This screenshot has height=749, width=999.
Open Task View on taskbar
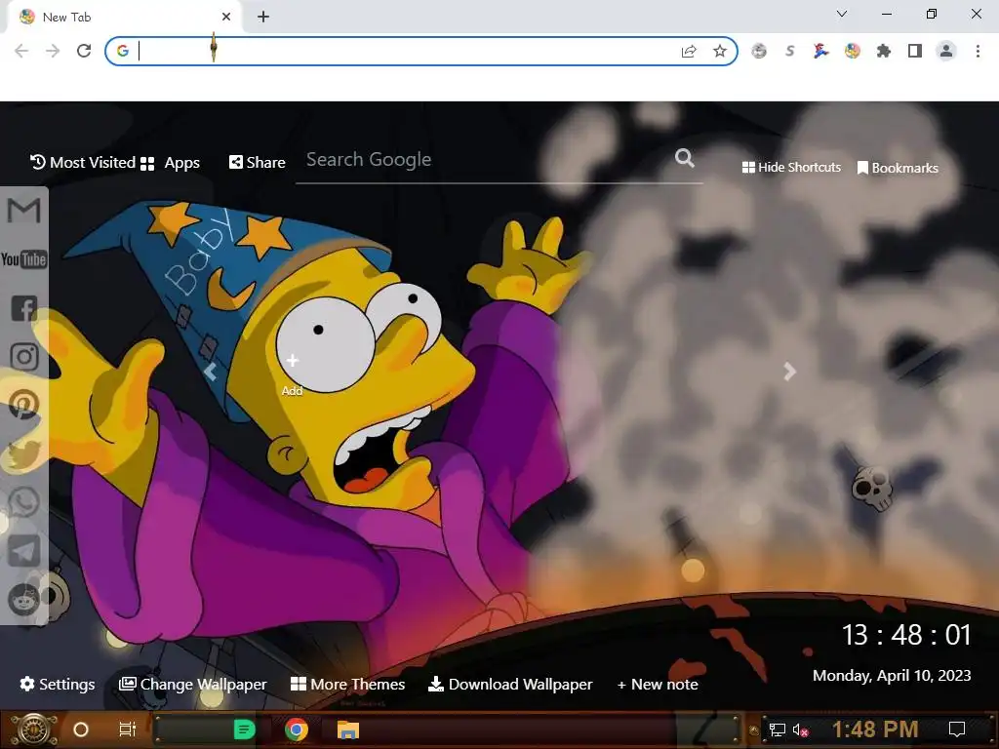click(128, 729)
